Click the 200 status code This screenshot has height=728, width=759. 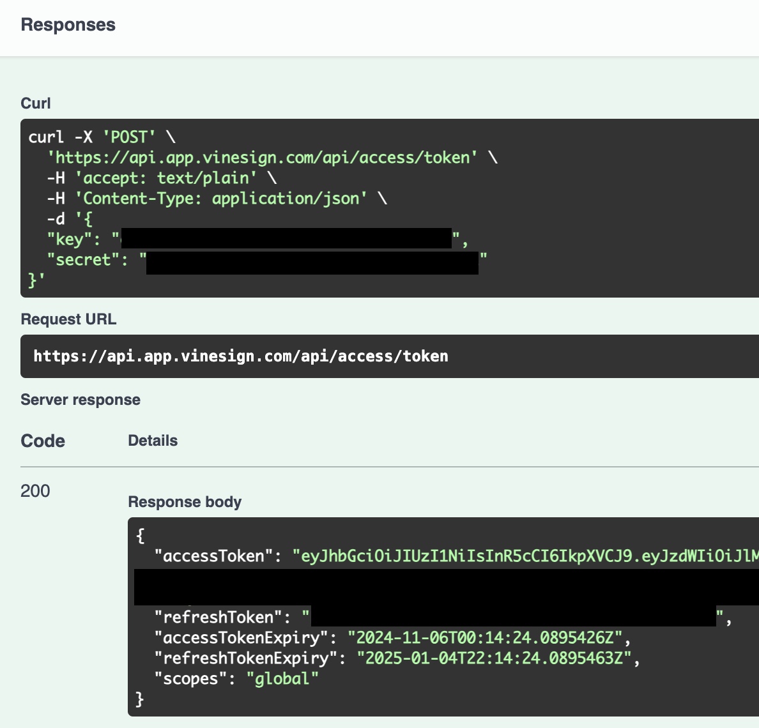coord(35,491)
